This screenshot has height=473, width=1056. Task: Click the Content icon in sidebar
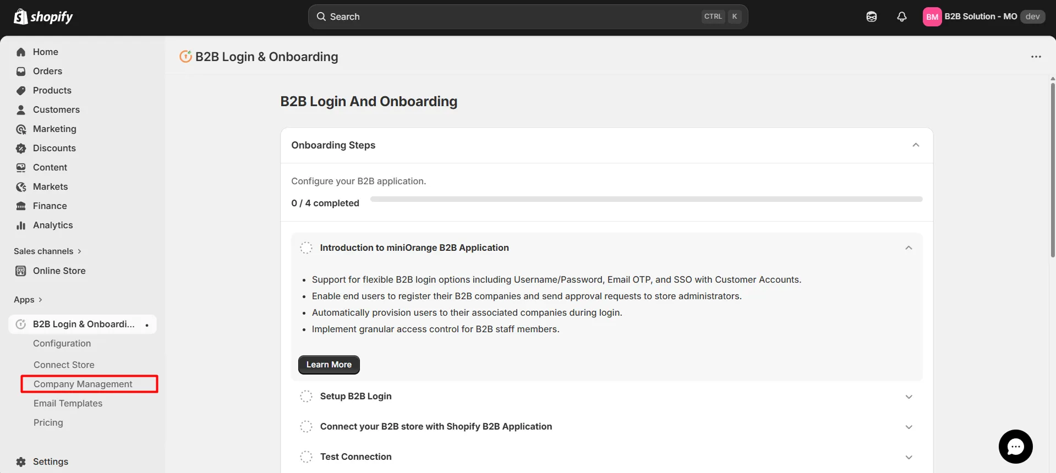21,167
